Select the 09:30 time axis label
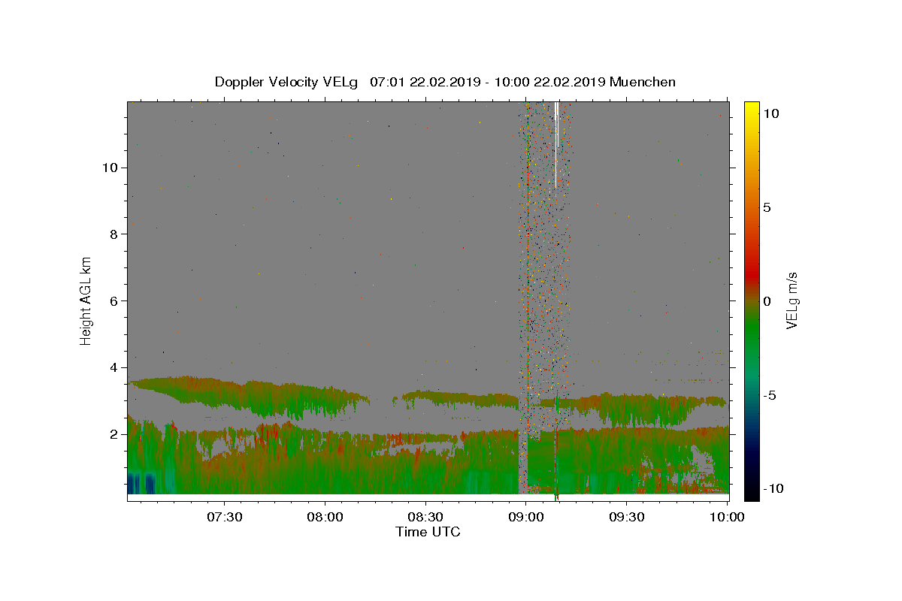 (x=627, y=517)
